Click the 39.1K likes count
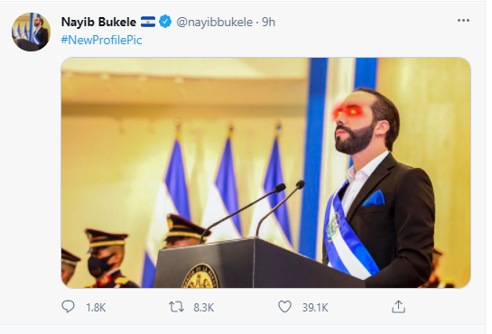Screen dimensions: 492x334 (315, 307)
